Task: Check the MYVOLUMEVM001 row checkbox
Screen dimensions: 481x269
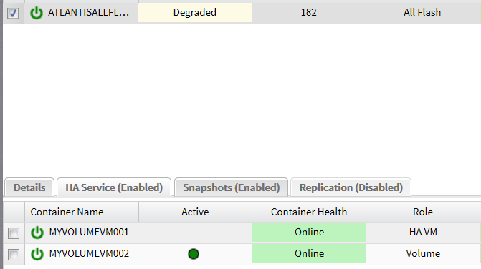Action: pyautogui.click(x=14, y=233)
